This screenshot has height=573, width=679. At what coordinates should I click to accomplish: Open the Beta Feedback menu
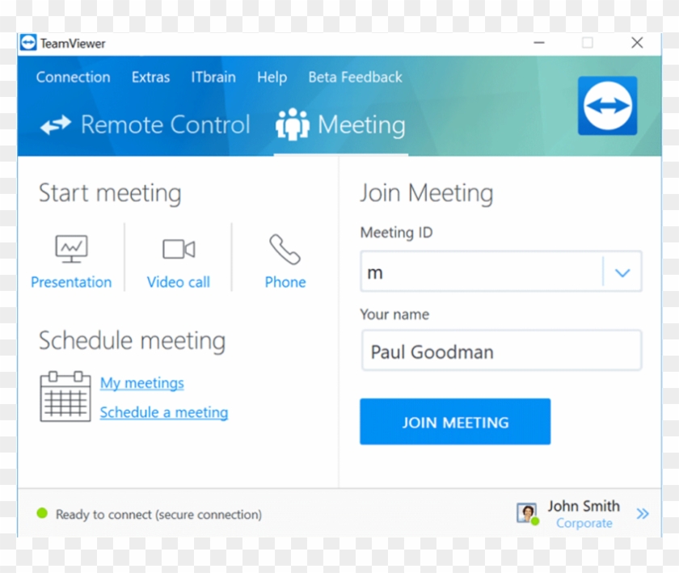click(x=355, y=78)
